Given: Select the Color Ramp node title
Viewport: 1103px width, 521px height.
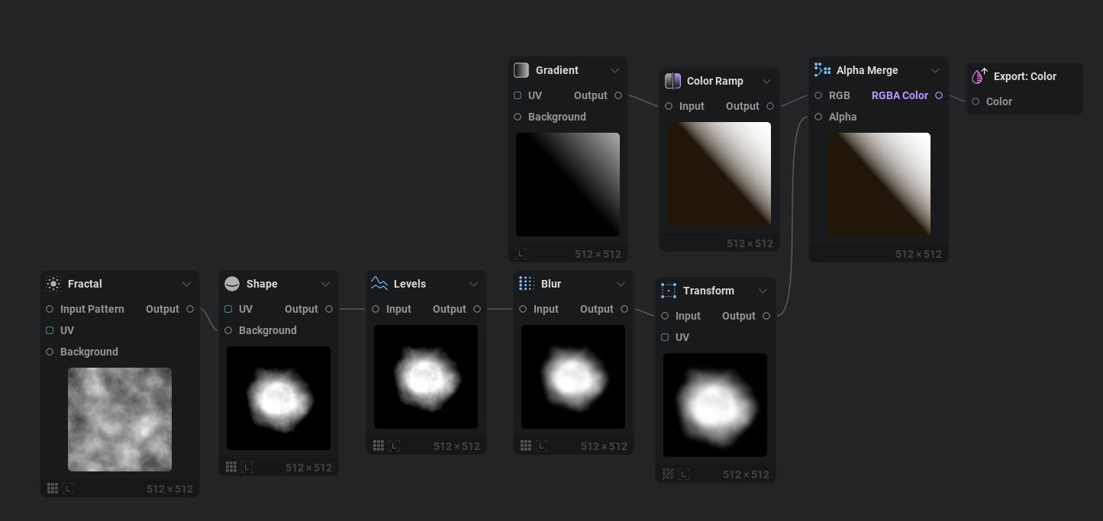Looking at the screenshot, I should coord(714,81).
